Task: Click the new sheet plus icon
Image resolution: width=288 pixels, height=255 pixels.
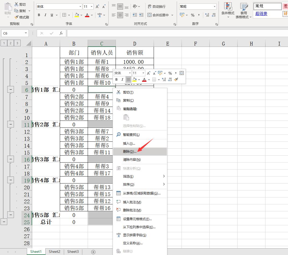Action: coord(93,252)
